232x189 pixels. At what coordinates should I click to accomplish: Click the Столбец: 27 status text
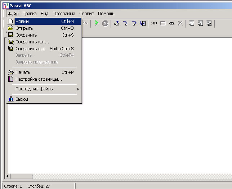coord(39,186)
